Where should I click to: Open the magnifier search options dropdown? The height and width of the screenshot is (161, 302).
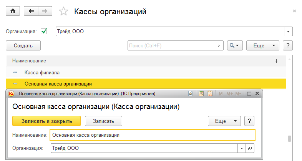pyautogui.click(x=234, y=45)
